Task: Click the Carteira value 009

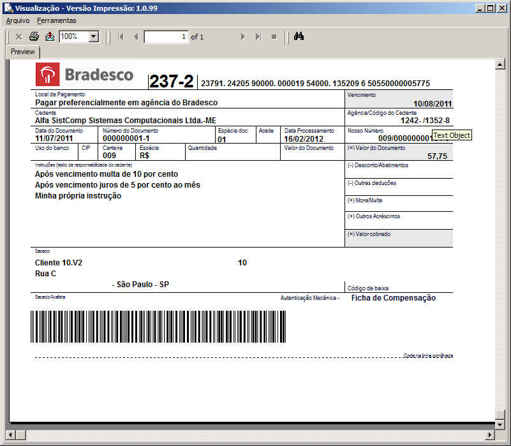Action: [109, 156]
